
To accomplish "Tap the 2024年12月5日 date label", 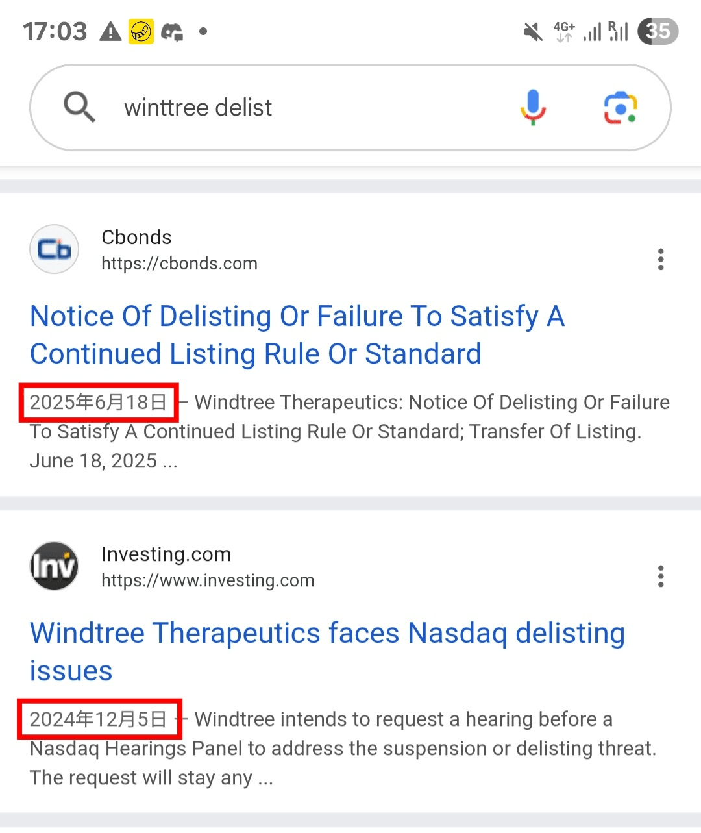I will 98,719.
